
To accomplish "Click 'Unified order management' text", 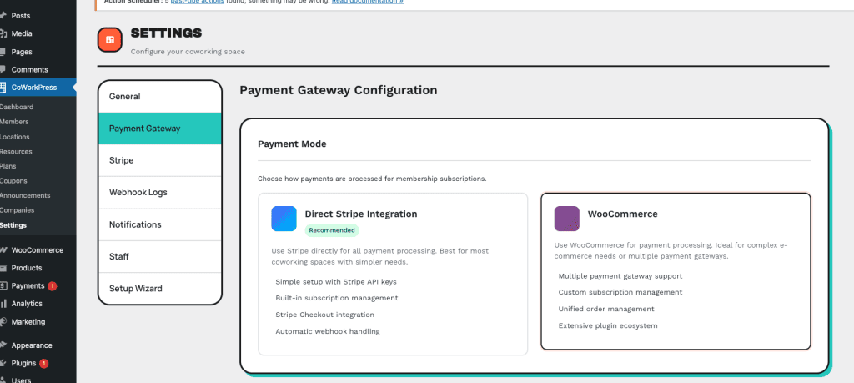I will pyautogui.click(x=606, y=309).
